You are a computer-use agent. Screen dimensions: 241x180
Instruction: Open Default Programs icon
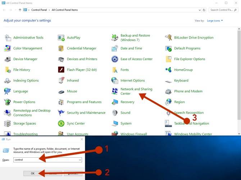coord(168,48)
